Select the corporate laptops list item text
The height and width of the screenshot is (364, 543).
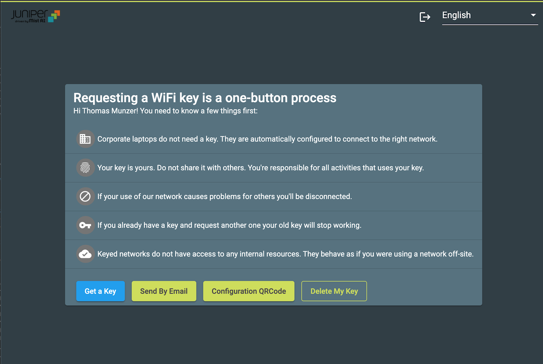pos(267,139)
